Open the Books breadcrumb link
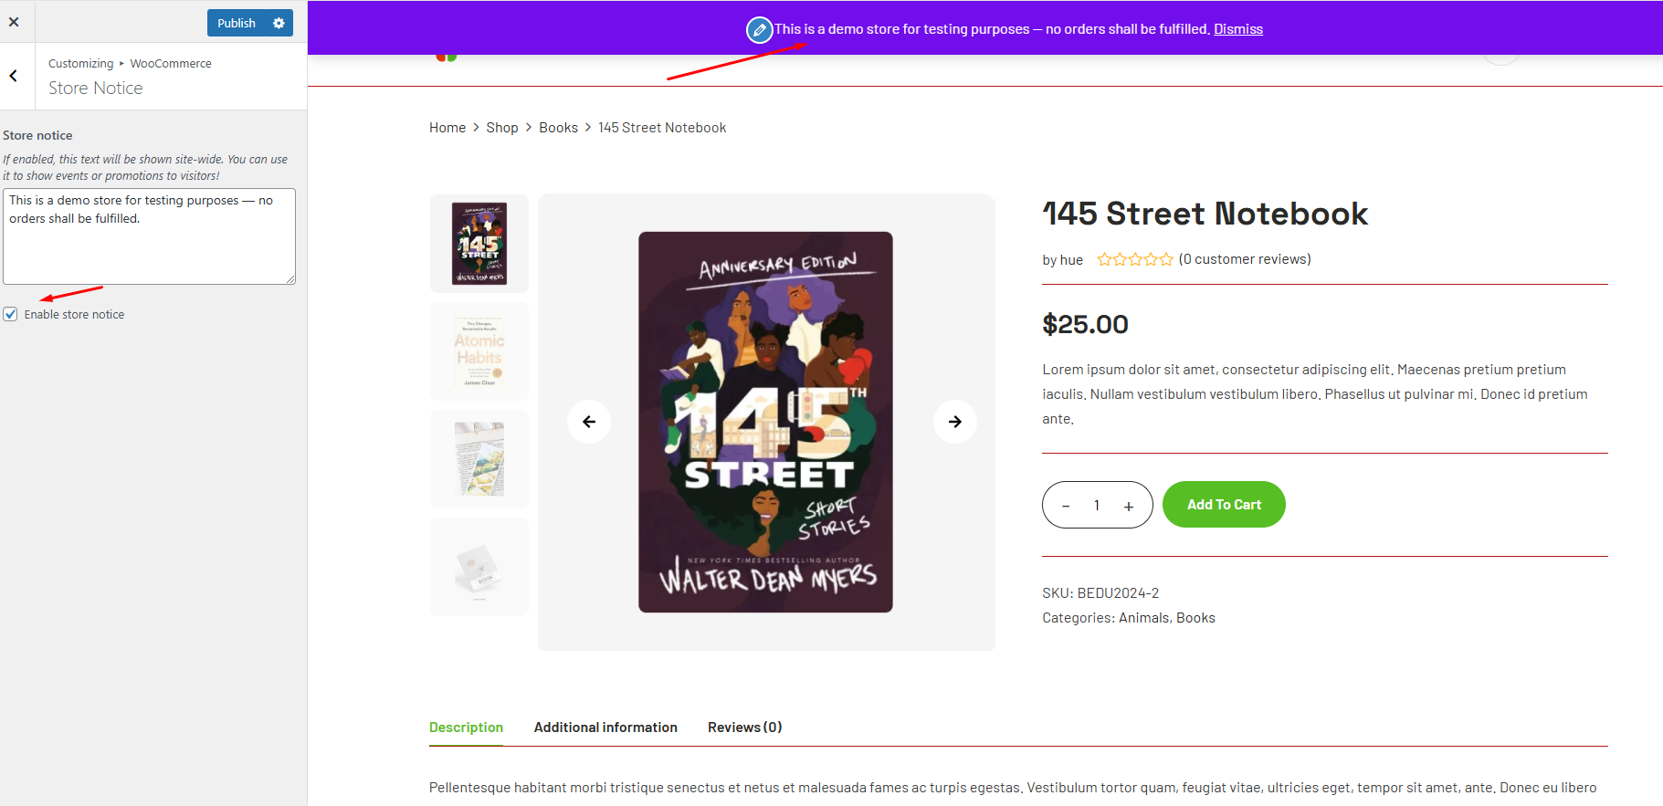The image size is (1663, 806). pyautogui.click(x=558, y=128)
